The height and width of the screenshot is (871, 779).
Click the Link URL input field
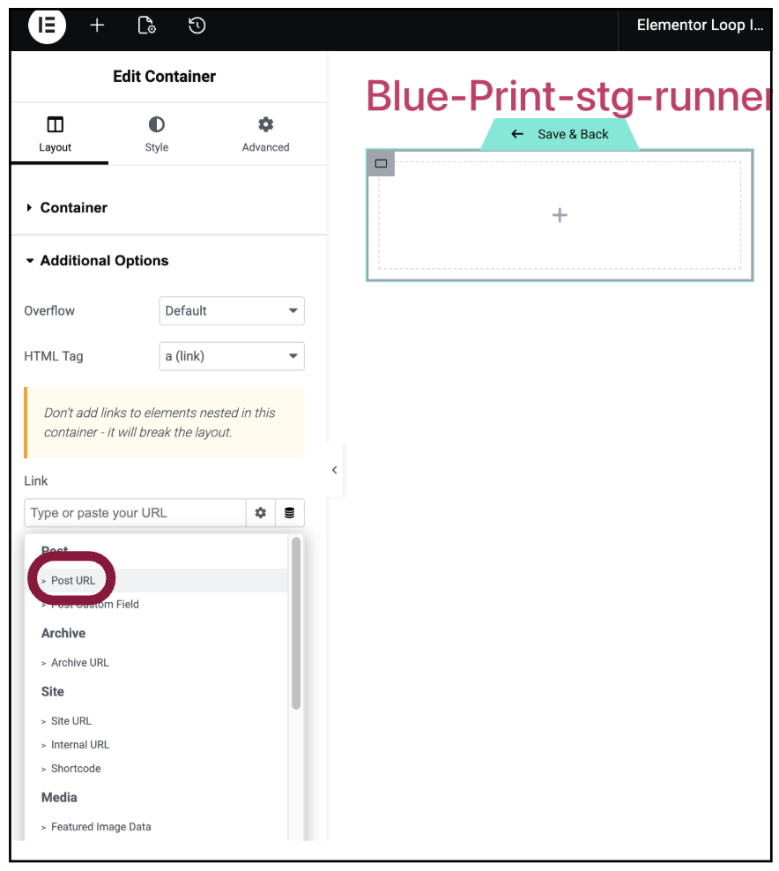[x=134, y=512]
